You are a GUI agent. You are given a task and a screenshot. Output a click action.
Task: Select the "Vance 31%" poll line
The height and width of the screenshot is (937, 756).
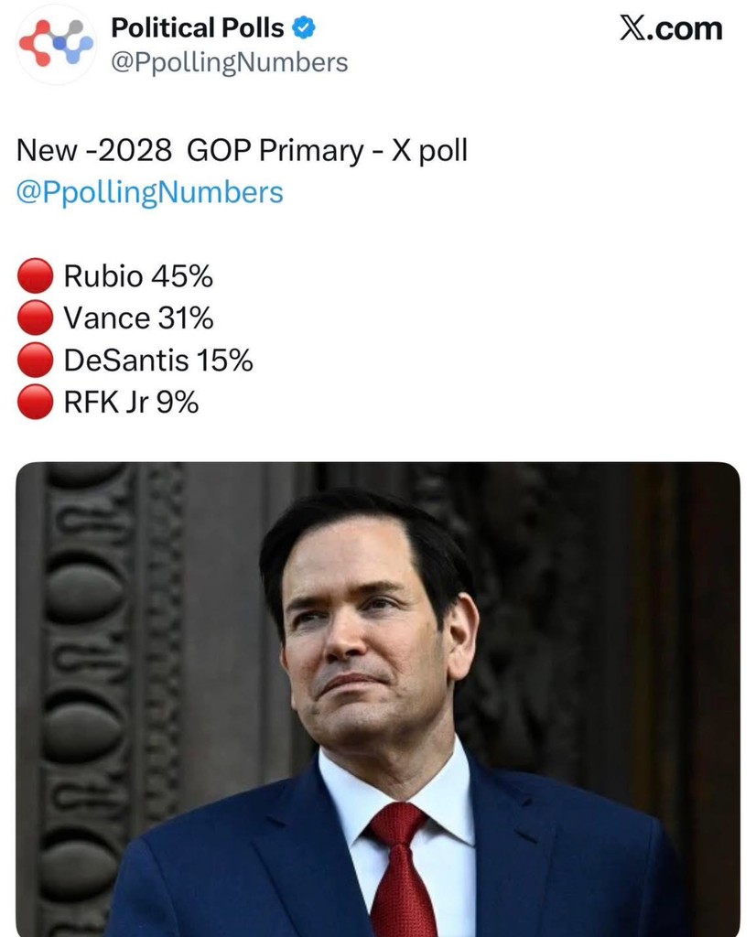pos(138,318)
